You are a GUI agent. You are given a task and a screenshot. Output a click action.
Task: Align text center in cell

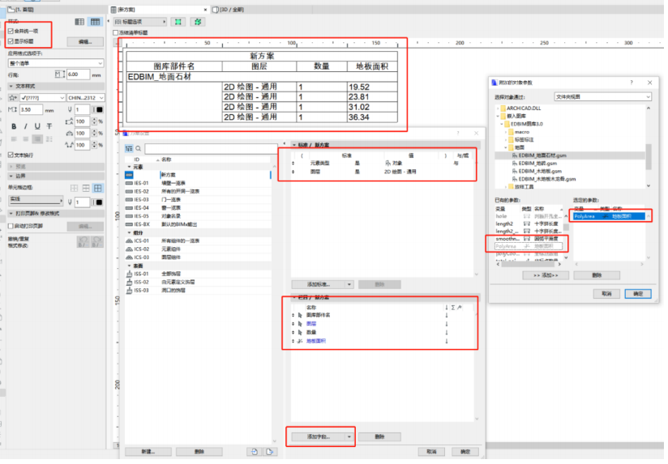point(26,139)
